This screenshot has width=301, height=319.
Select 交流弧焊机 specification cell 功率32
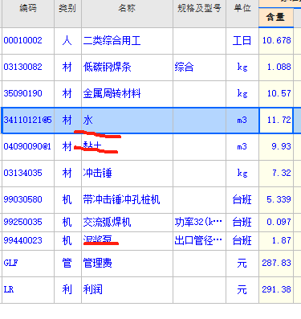coord(199,223)
